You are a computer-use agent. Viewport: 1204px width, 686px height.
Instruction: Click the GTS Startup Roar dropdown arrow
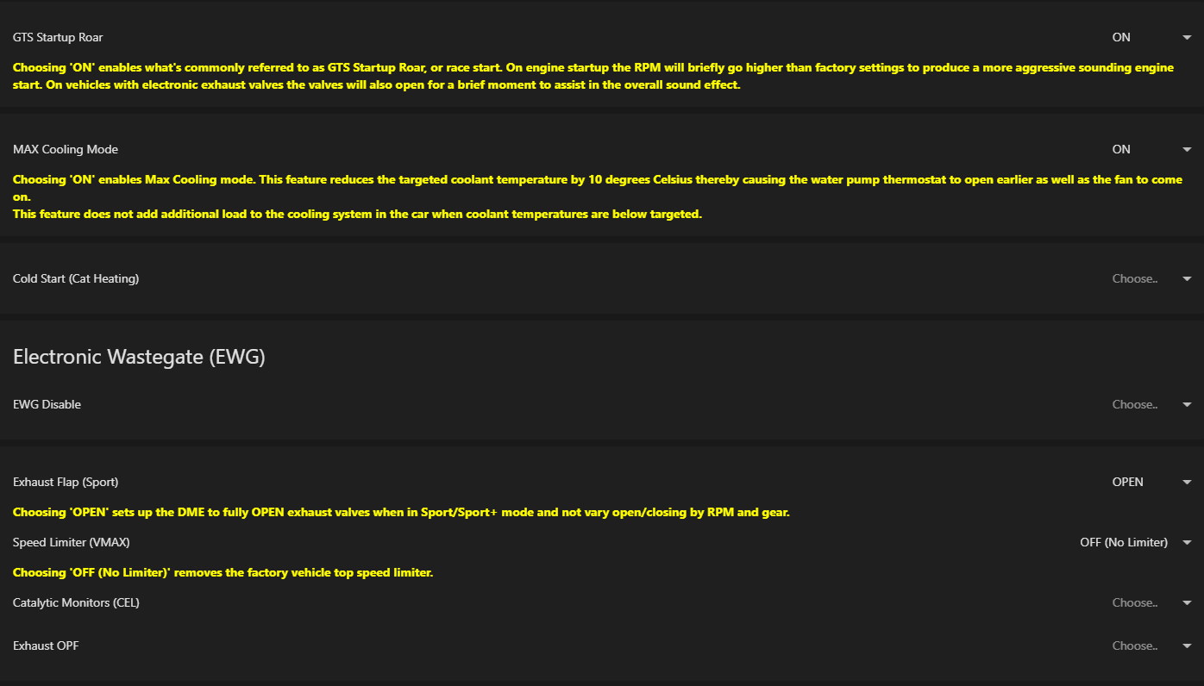click(x=1187, y=38)
